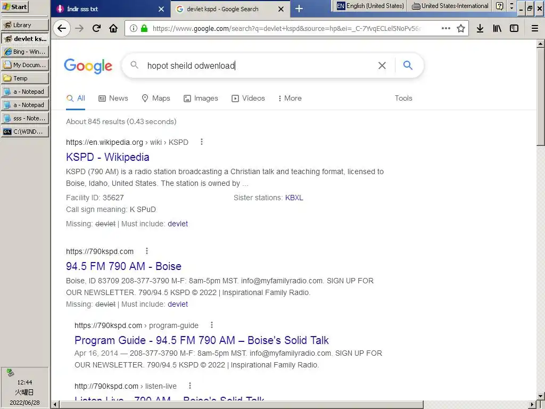Switch to Videos results

[x=248, y=99]
